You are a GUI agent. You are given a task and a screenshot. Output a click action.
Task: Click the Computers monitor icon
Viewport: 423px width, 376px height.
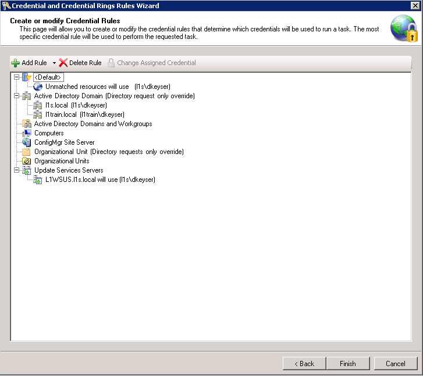coord(26,133)
